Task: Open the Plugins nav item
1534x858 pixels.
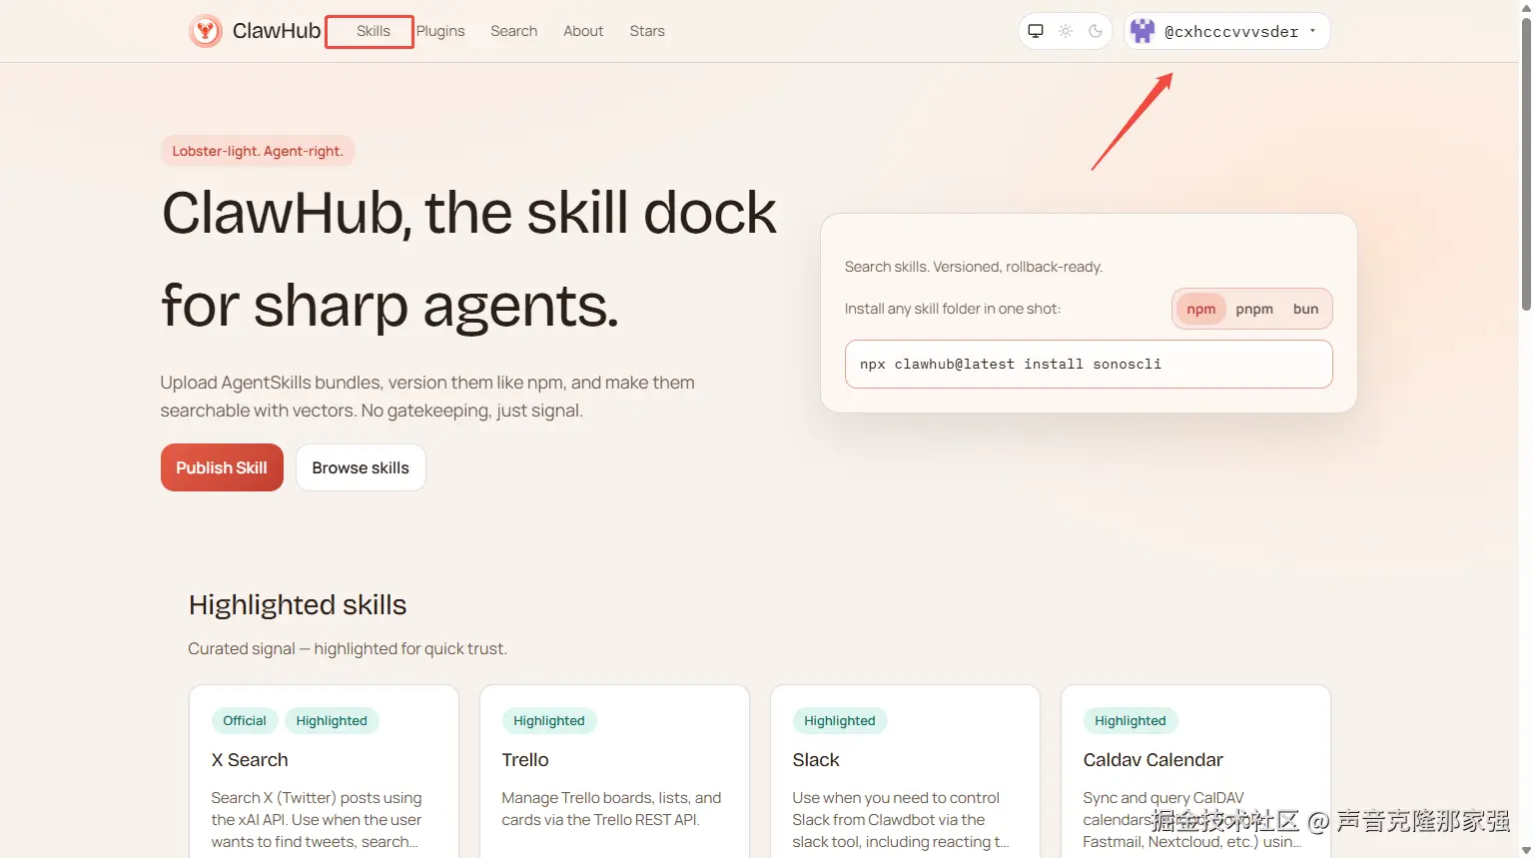Action: [440, 31]
